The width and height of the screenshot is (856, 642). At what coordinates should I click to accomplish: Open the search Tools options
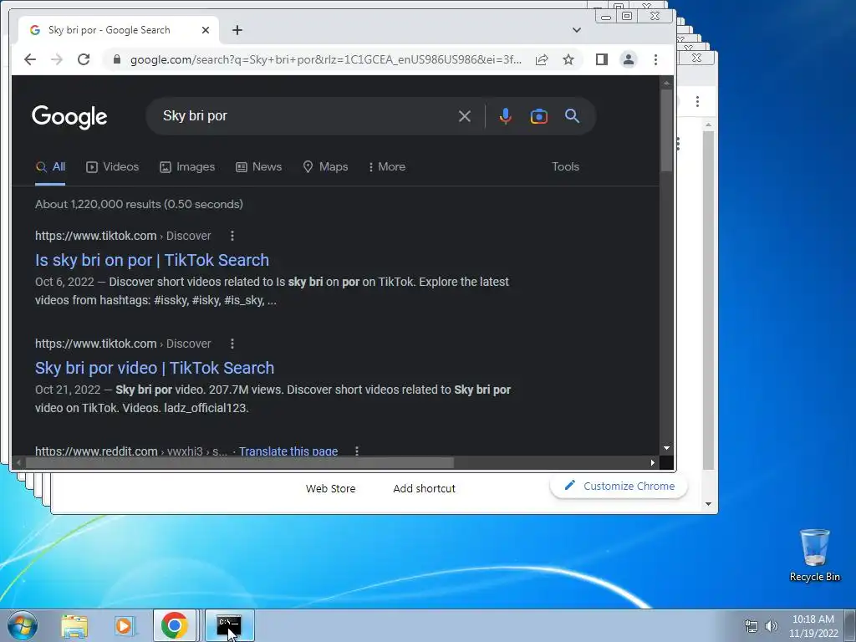point(565,166)
